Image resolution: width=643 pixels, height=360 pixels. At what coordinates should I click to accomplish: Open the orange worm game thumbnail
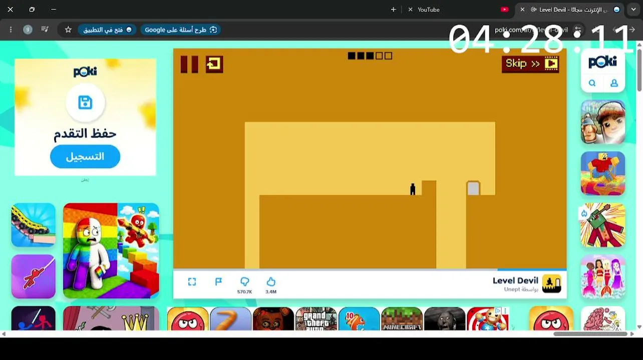tap(230, 319)
